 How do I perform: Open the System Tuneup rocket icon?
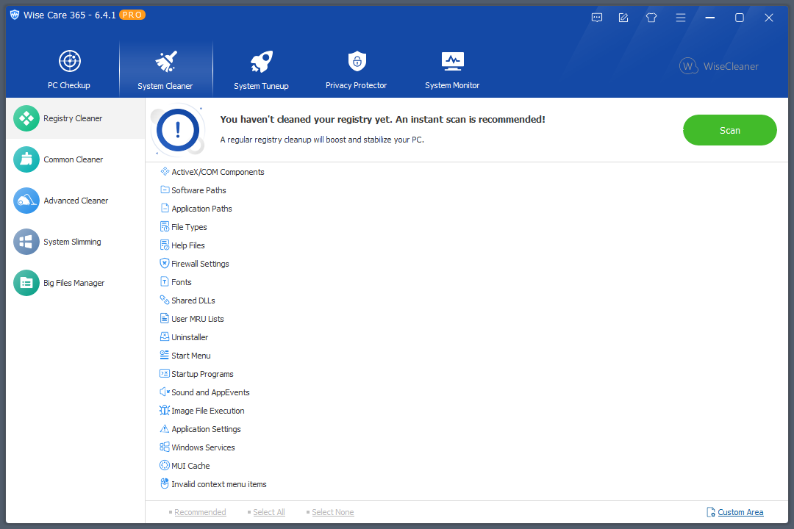[x=261, y=62]
